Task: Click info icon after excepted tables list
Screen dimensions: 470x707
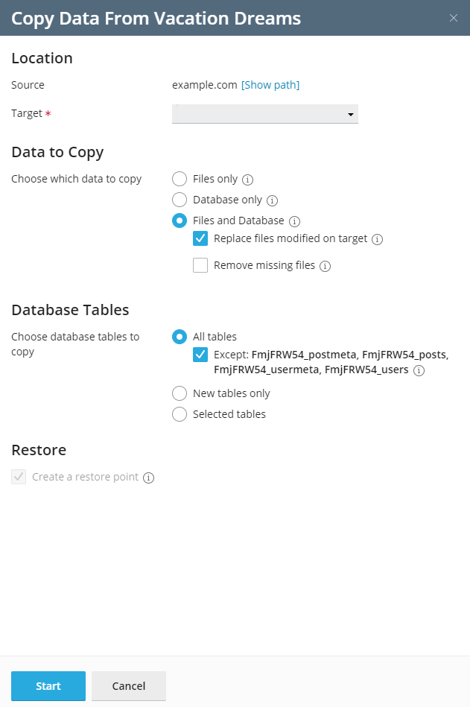Action: [419, 370]
